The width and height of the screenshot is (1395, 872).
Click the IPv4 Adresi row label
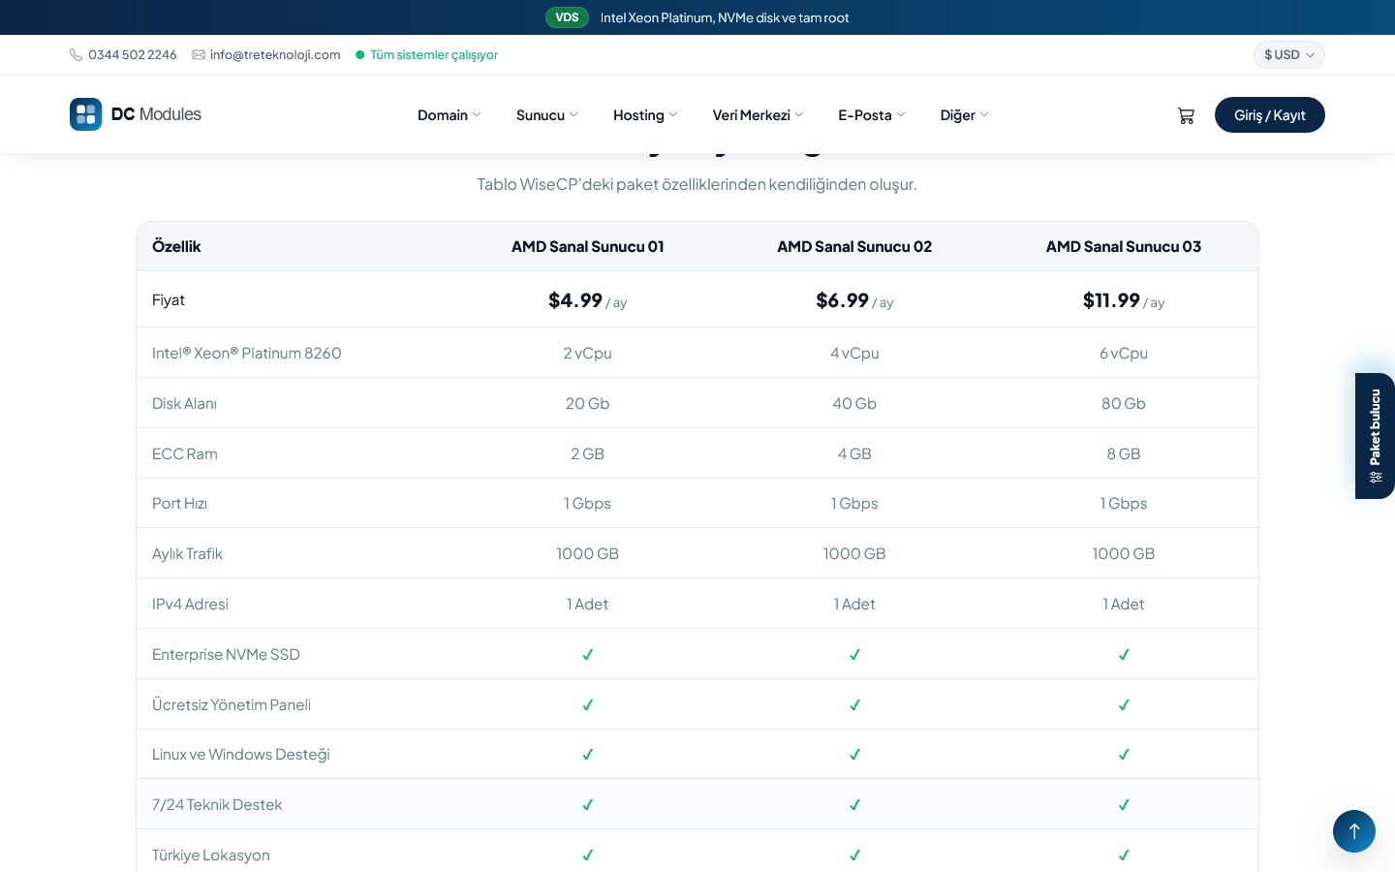190,604
